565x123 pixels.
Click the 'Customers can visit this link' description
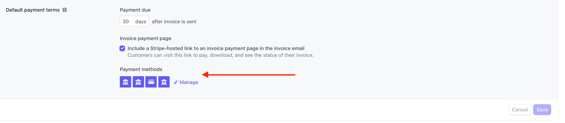(220, 55)
